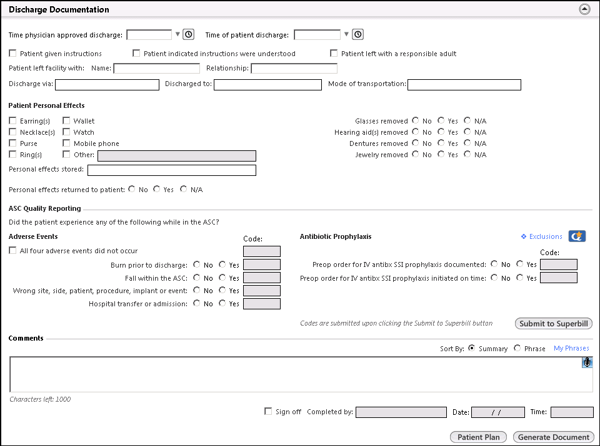The height and width of the screenshot is (446, 600).
Task: Select No for Glasses removed
Action: [416, 120]
